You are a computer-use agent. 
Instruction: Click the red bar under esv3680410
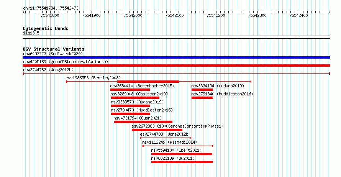(x=130, y=90)
